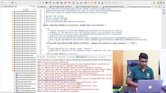Click the New wizard toolbar icon
Viewport: 166px width, 93px height.
coord(2,3)
